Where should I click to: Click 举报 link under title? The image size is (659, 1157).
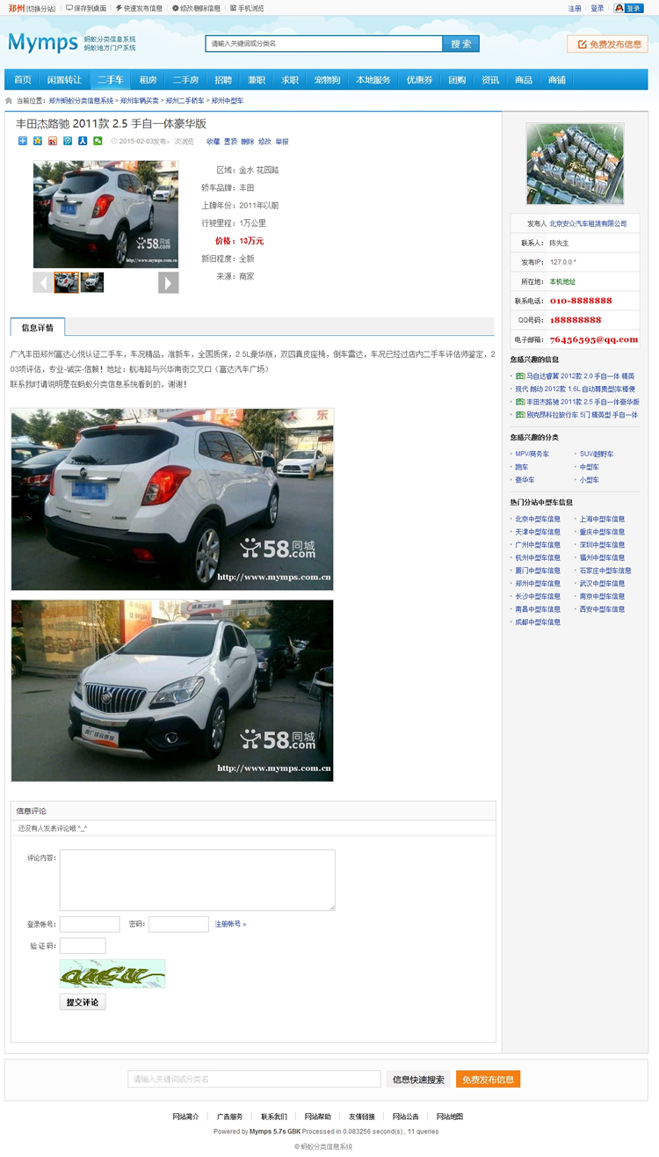pos(282,142)
